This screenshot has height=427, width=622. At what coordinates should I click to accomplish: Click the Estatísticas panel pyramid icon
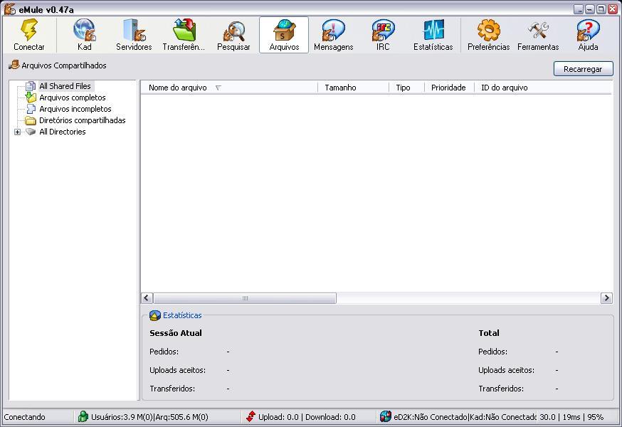(154, 315)
